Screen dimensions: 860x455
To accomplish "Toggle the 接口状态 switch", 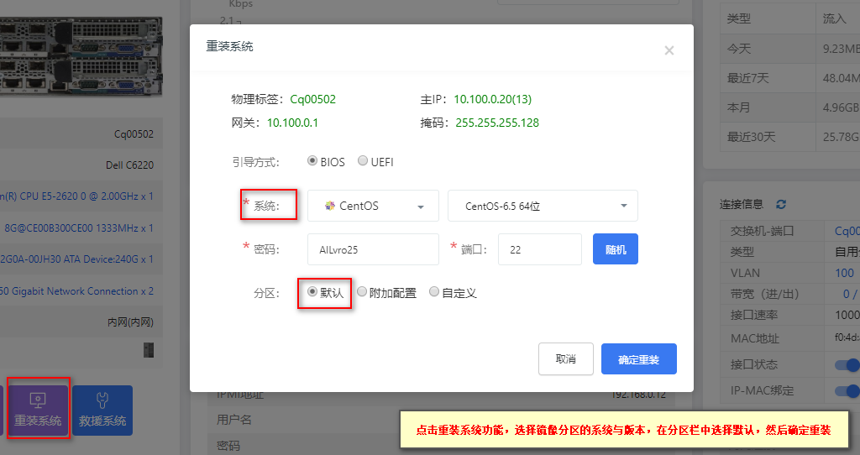I will [847, 364].
